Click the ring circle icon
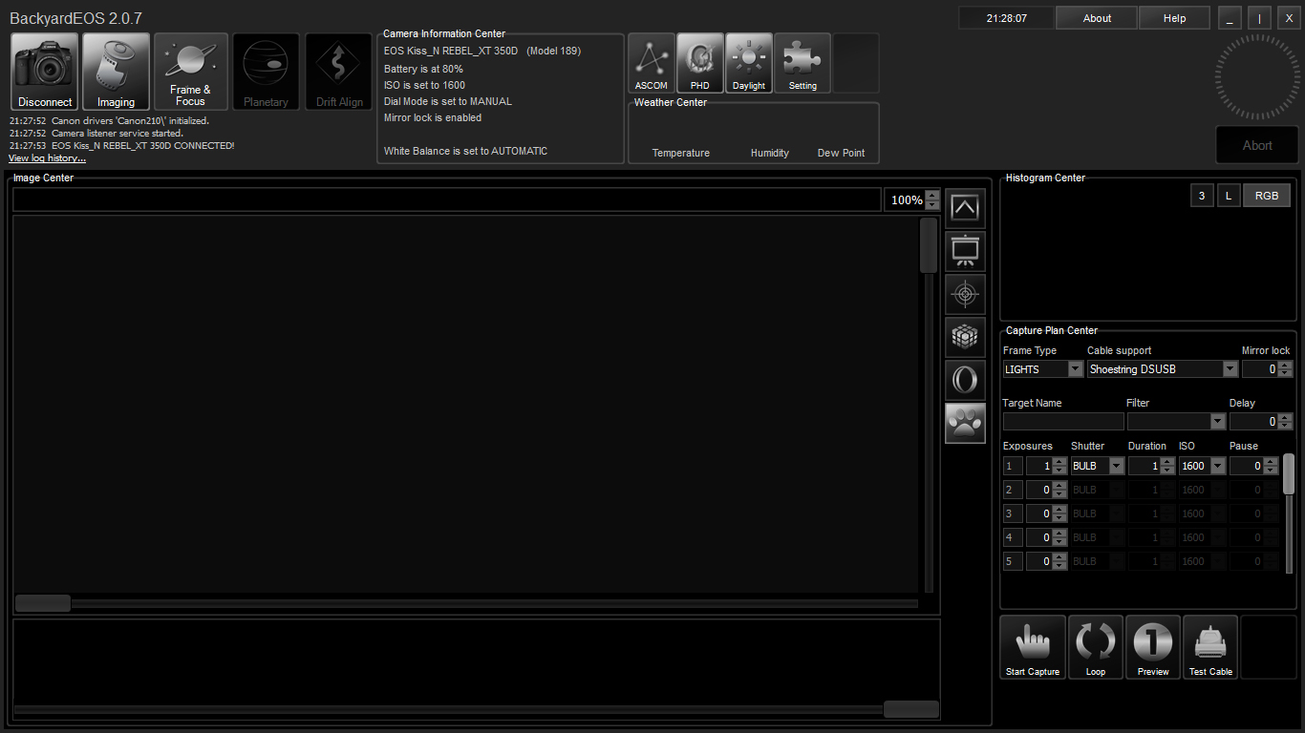This screenshot has width=1305, height=733. pyautogui.click(x=965, y=380)
